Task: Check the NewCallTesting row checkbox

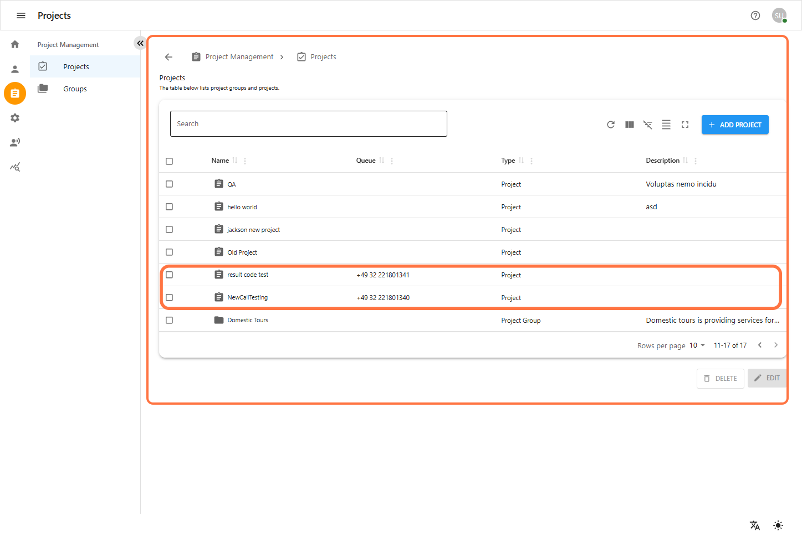Action: (x=170, y=298)
